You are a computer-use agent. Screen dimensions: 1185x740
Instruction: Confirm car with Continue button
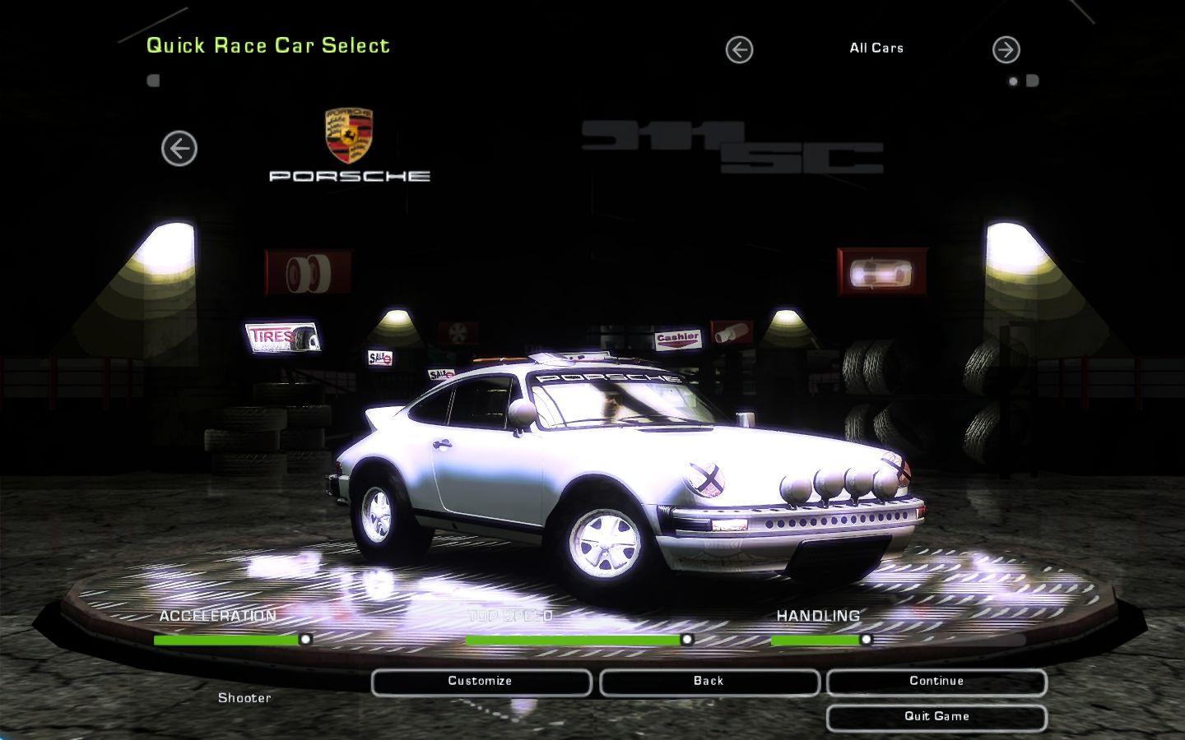click(936, 682)
